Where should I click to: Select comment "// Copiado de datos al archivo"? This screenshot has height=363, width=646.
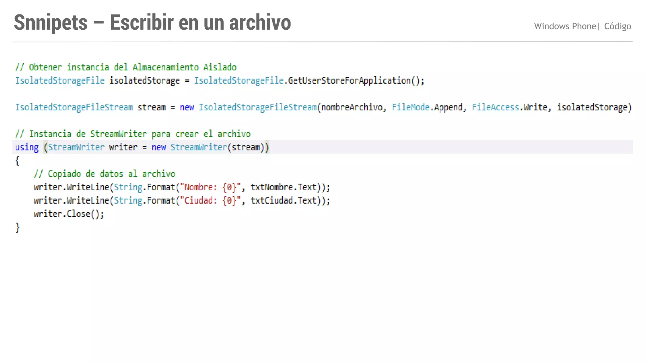click(104, 174)
